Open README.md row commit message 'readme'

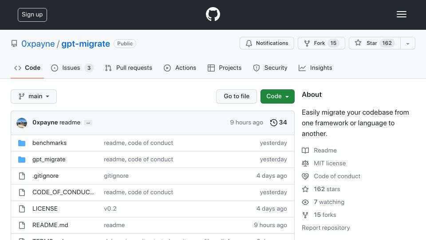[114, 225]
